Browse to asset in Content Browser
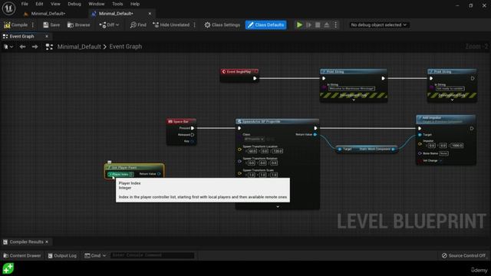Viewport: 491px width, 276px height. [x=78, y=25]
